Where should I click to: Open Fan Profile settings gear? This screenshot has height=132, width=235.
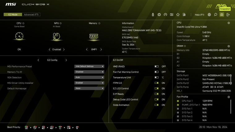[x=229, y=97]
